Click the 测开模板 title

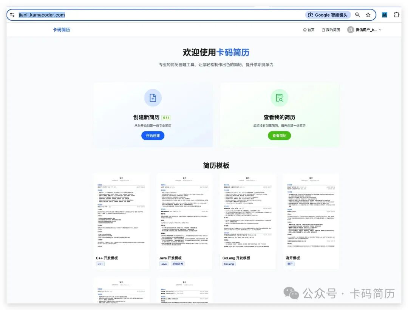point(293,258)
